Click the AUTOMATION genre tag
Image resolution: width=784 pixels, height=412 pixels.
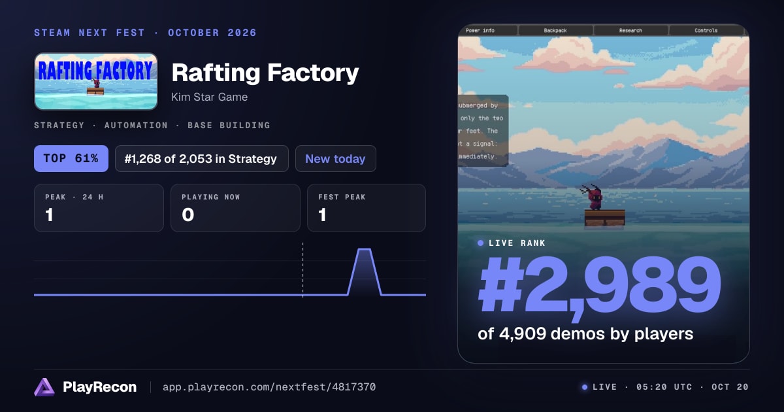click(136, 125)
